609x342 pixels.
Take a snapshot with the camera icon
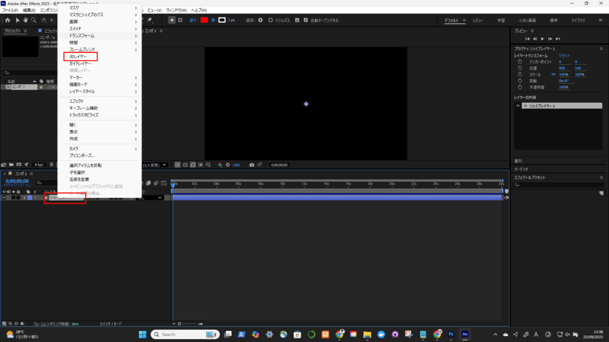[x=252, y=165]
